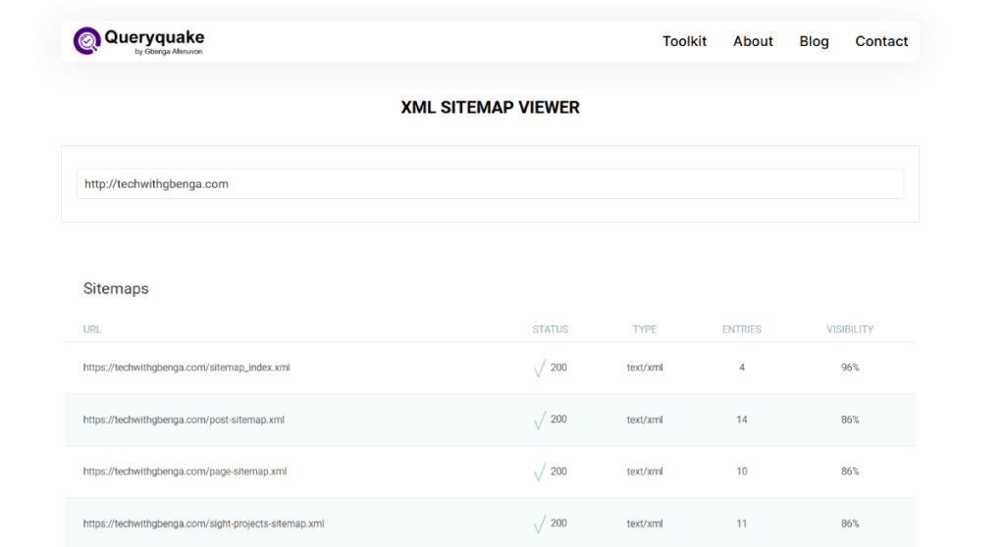Screen dimensions: 1005x547
Task: Click visibility 86% in page-sitemap.xml row
Action: pyautogui.click(x=850, y=472)
